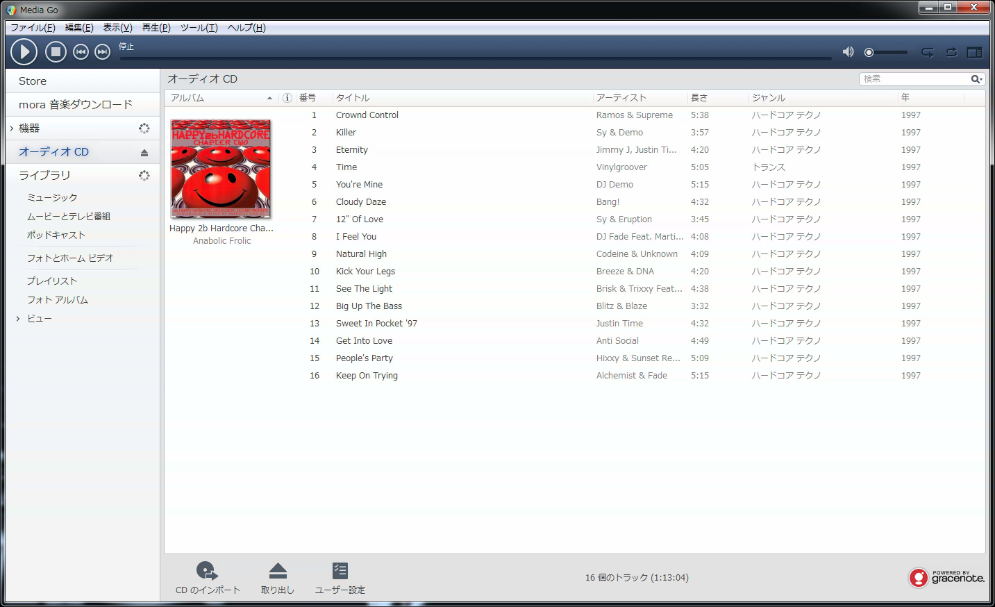This screenshot has height=607, width=995.
Task: Switch to mini player view icon
Action: coord(975,52)
